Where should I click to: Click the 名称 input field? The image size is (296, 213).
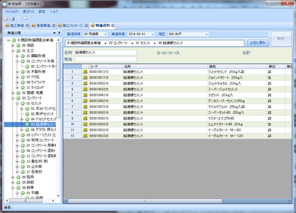point(105,53)
